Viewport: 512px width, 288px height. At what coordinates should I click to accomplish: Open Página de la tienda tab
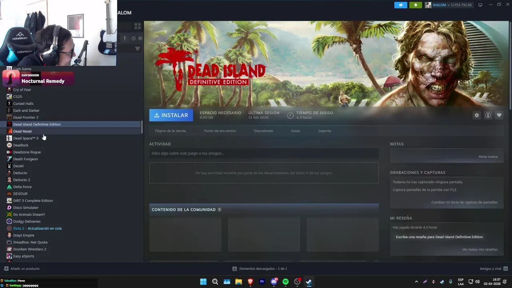coord(170,131)
